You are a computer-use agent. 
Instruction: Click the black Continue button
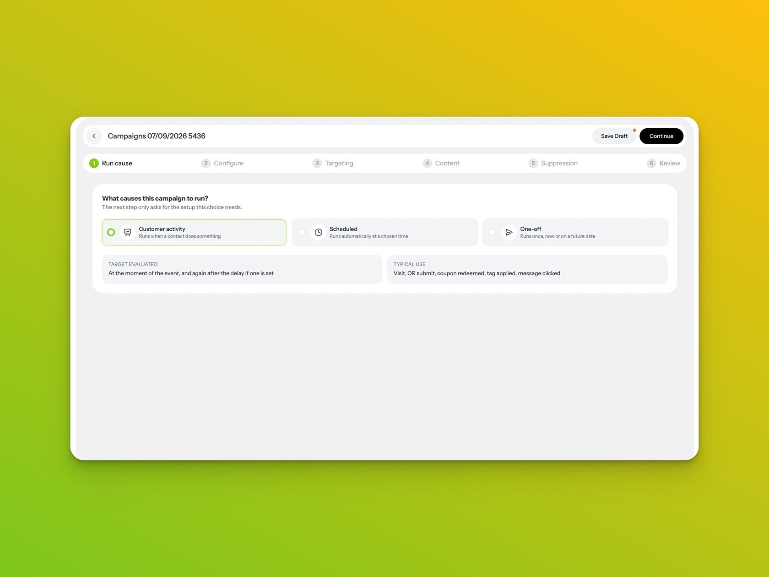point(661,136)
